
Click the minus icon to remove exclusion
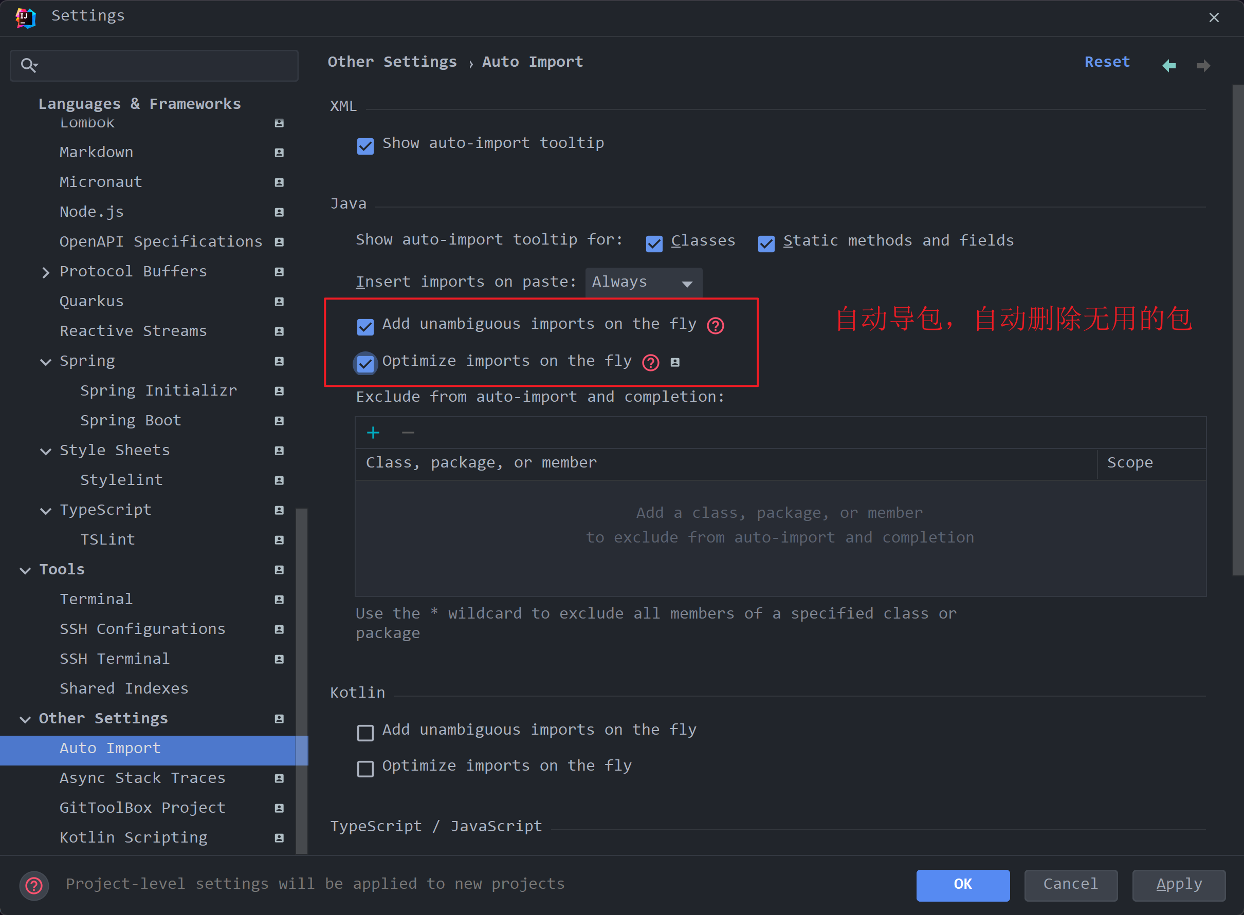click(408, 433)
